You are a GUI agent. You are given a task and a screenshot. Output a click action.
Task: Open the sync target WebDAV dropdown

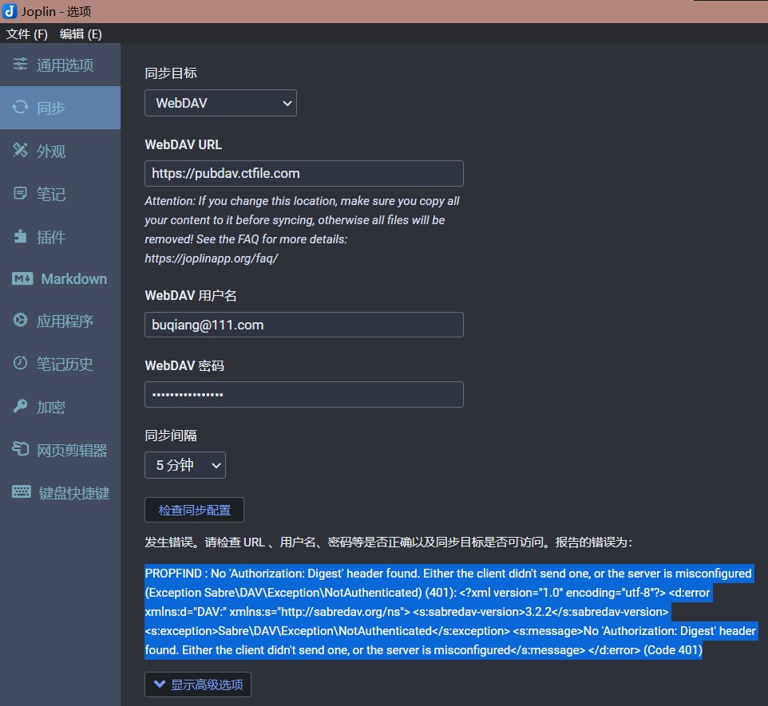click(x=220, y=103)
